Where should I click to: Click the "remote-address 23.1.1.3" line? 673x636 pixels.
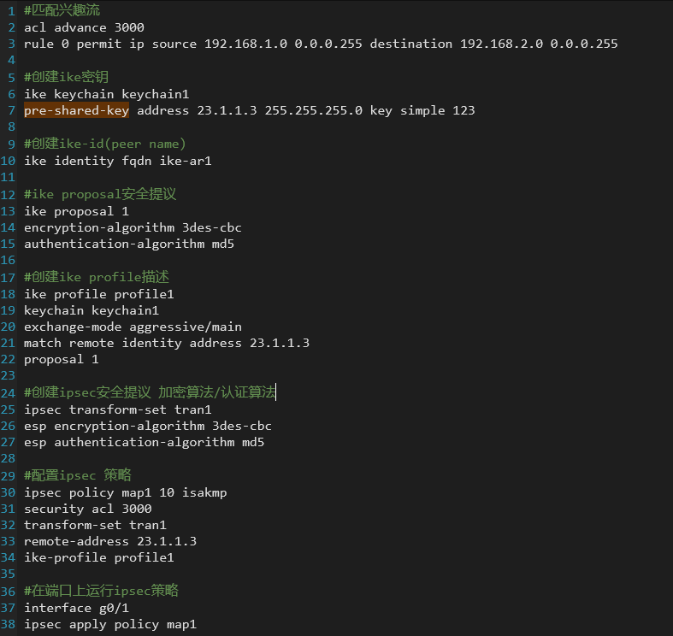[109, 542]
